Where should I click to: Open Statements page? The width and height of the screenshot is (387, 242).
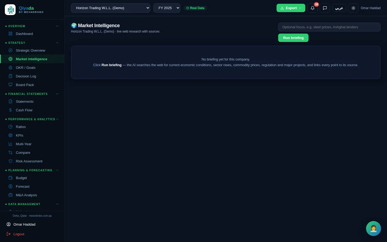click(x=32, y=101)
